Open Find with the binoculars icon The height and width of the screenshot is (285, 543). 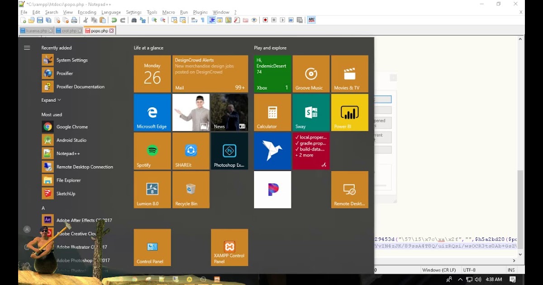(134, 20)
